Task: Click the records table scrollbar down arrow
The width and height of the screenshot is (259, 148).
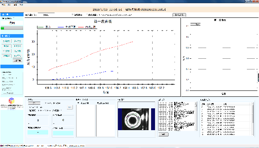Action: click(252, 135)
